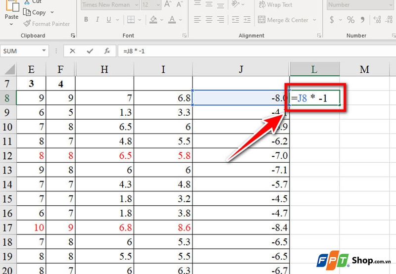Click cell I8 containing 6.8
The width and height of the screenshot is (396, 274).
point(163,98)
